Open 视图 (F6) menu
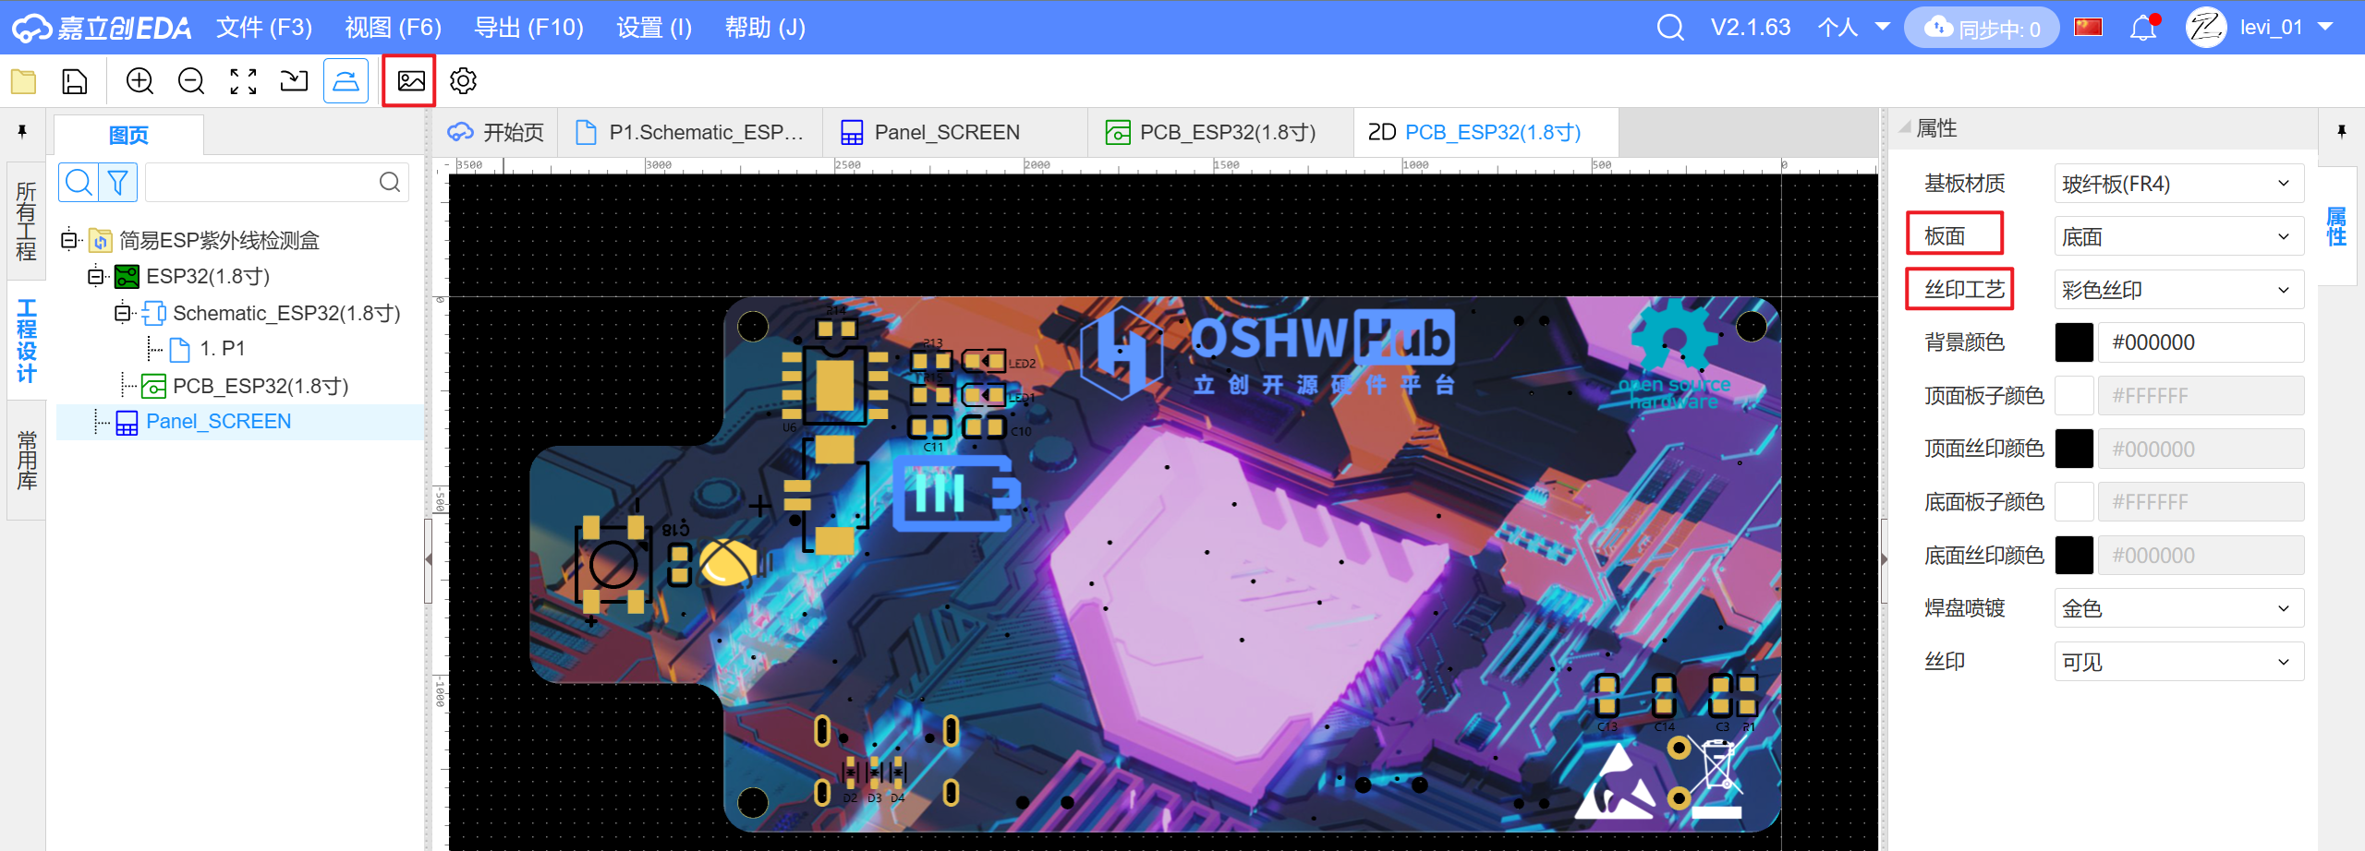The height and width of the screenshot is (851, 2365). (x=393, y=28)
